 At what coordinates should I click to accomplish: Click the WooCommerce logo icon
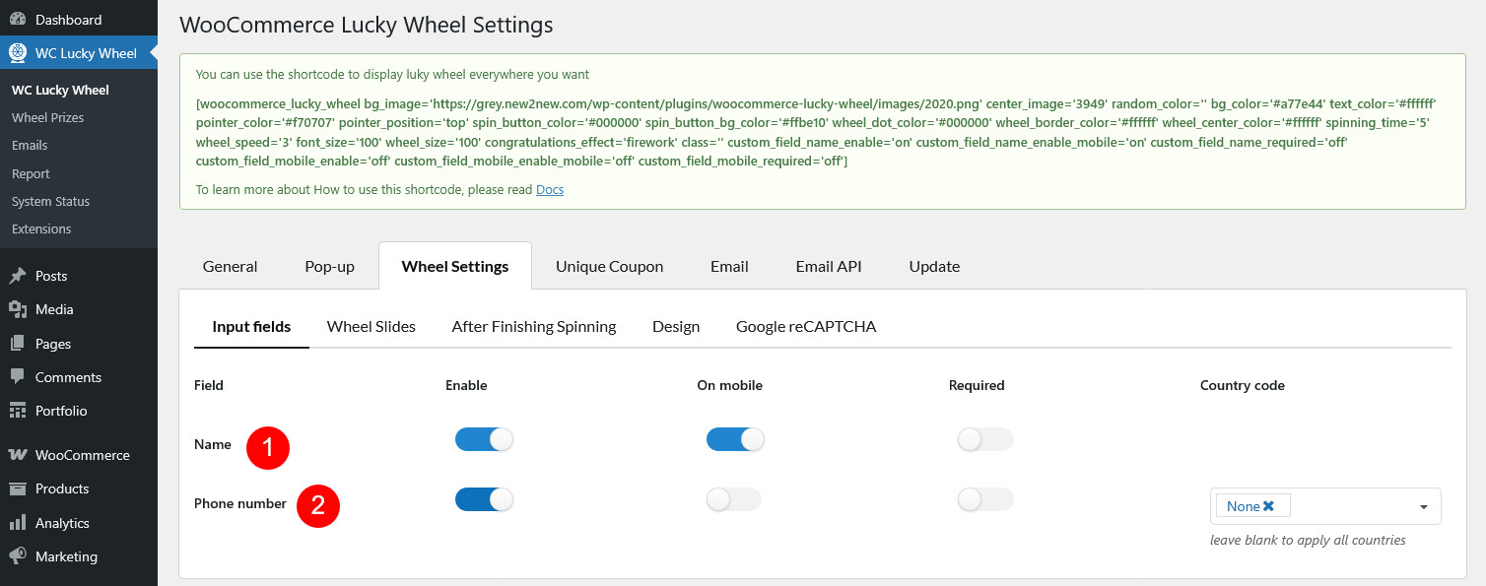pos(18,455)
